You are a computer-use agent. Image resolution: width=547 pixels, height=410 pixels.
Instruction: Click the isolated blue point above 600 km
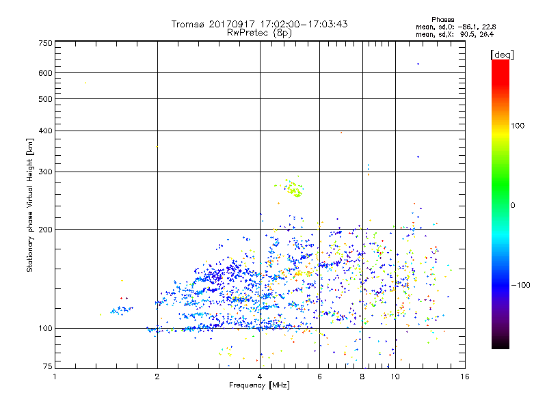click(x=418, y=64)
